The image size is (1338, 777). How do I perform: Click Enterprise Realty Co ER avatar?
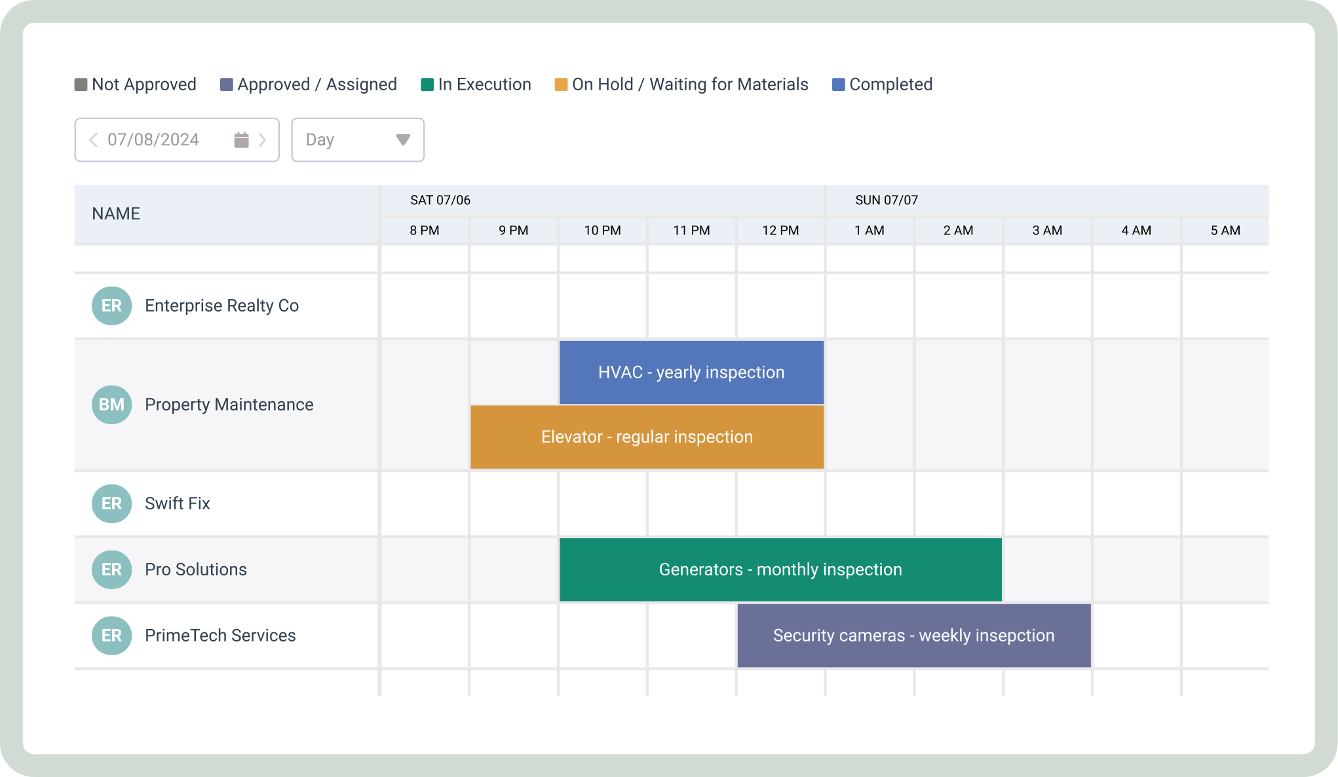(x=111, y=306)
